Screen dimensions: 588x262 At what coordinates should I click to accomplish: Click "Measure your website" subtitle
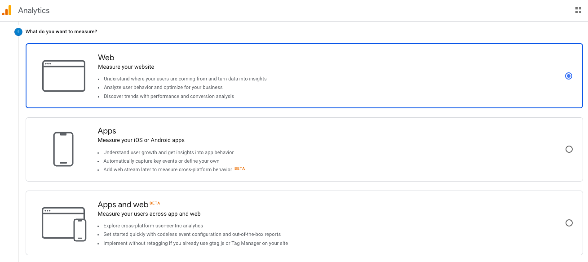126,67
